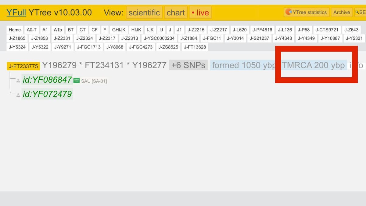Image resolution: width=366 pixels, height=206 pixels.
Task: Navigate to J haplogroup
Action: pyautogui.click(x=170, y=30)
